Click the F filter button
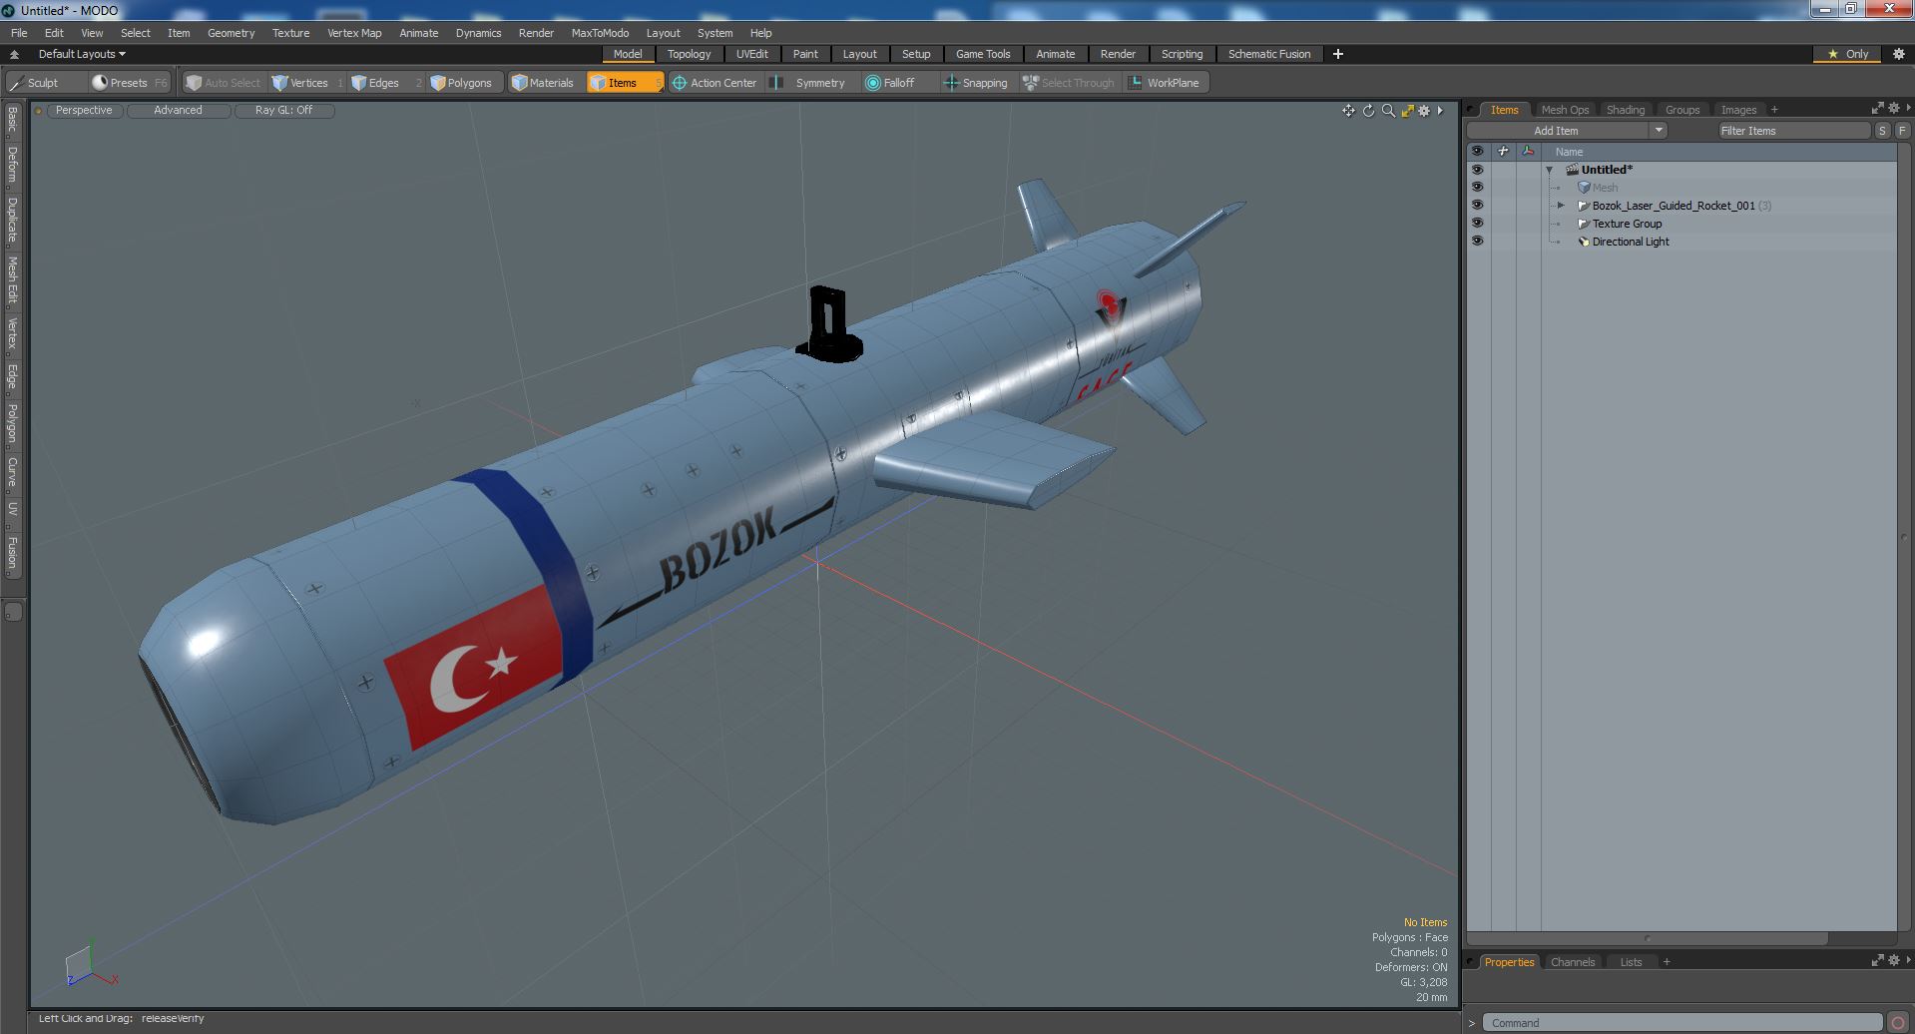 pyautogui.click(x=1902, y=130)
